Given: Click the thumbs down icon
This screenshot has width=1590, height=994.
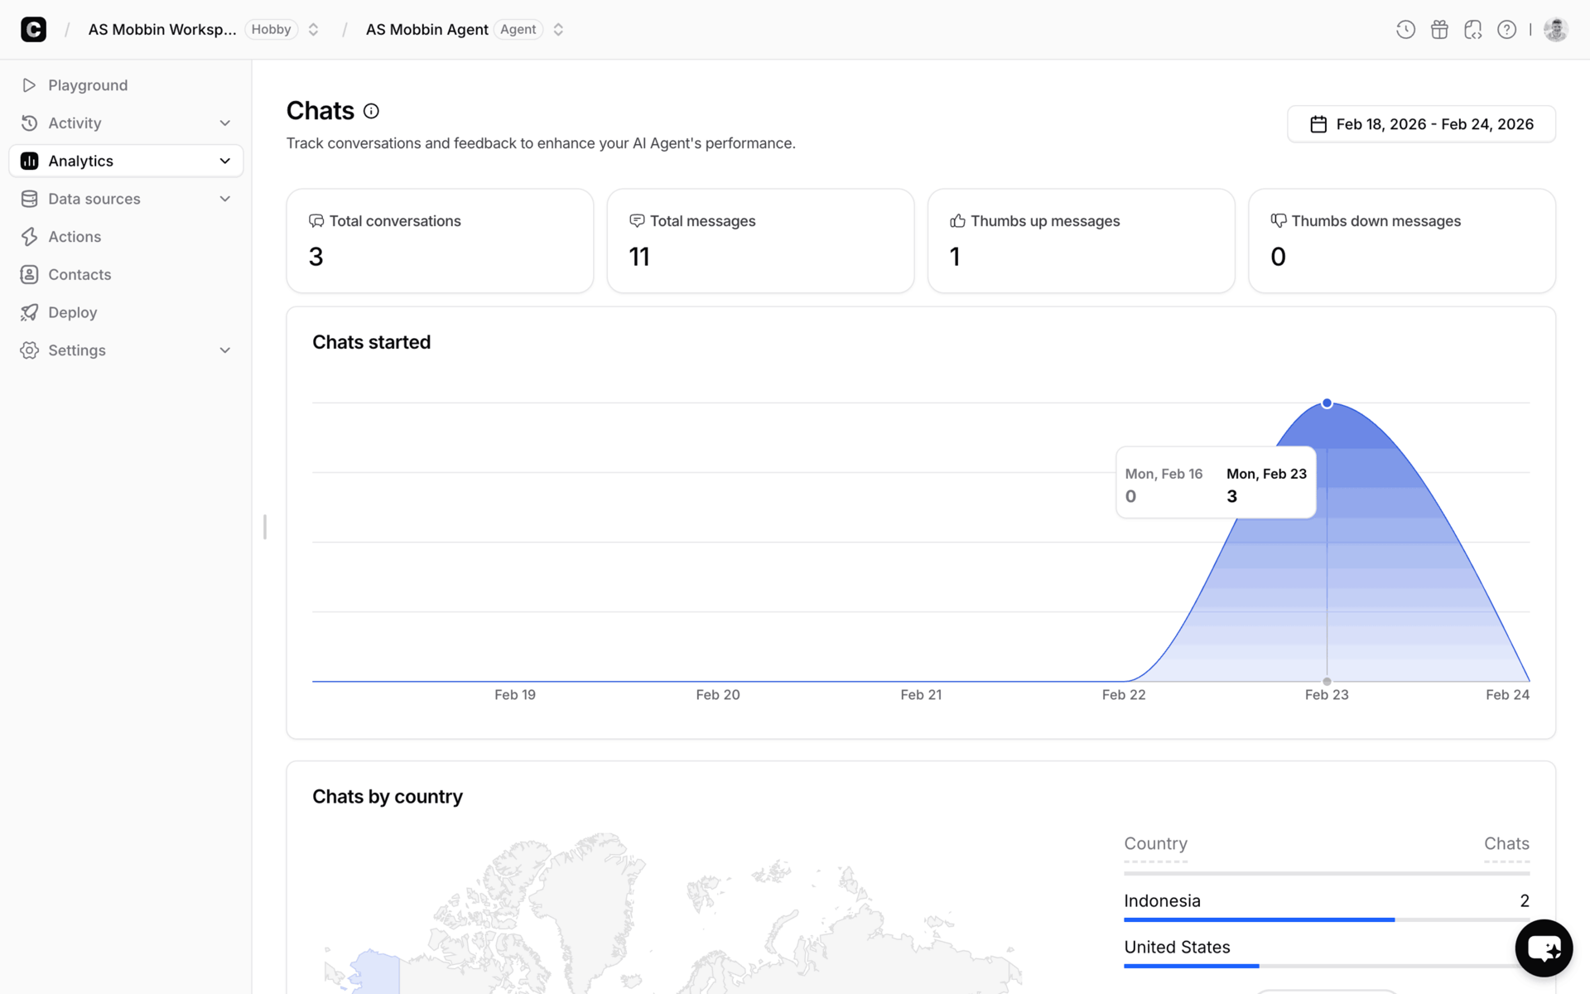Looking at the screenshot, I should tap(1279, 221).
